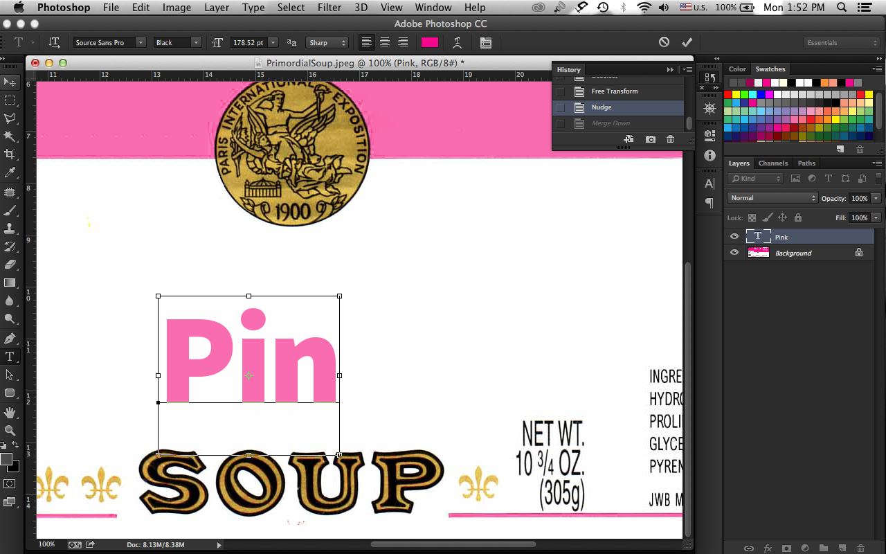Open the Image menu

click(x=177, y=8)
